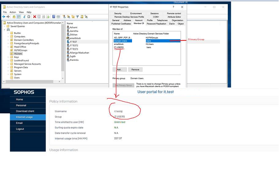The width and height of the screenshot is (279, 177).
Task: Open Properties from the toolbar icon
Action: (39, 17)
